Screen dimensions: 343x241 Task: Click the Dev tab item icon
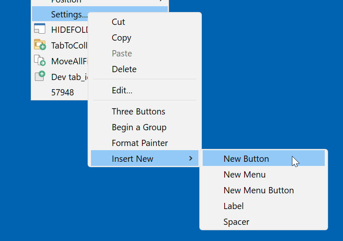click(x=39, y=76)
